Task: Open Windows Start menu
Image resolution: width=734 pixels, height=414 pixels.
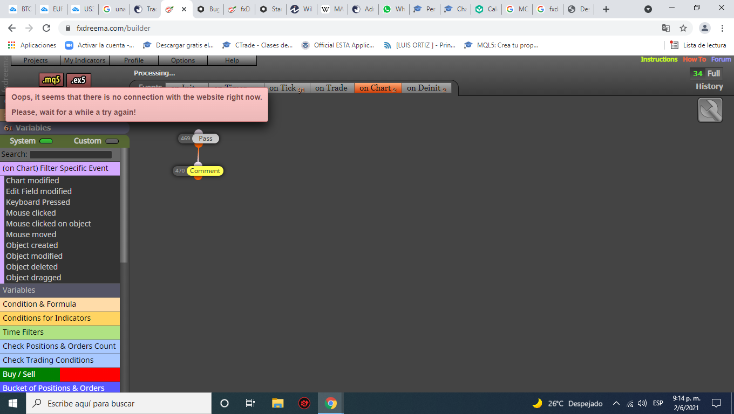Action: point(13,403)
